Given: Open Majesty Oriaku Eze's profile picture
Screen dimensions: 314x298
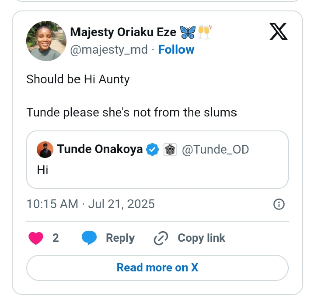Looking at the screenshot, I should pos(46,41).
